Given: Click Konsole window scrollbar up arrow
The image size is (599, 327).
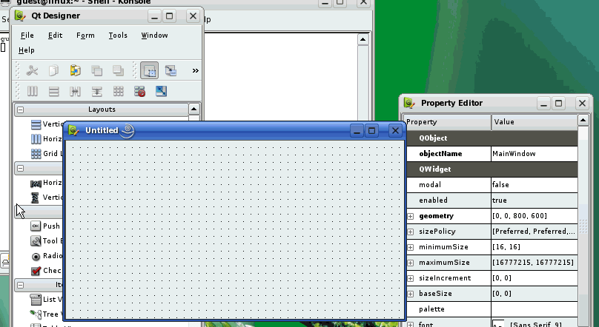Looking at the screenshot, I should pos(363,40).
